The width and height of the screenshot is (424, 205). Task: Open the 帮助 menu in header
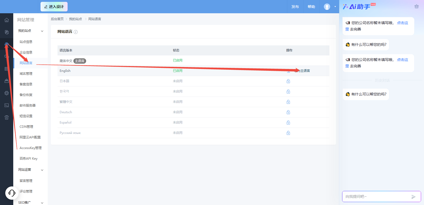click(311, 7)
